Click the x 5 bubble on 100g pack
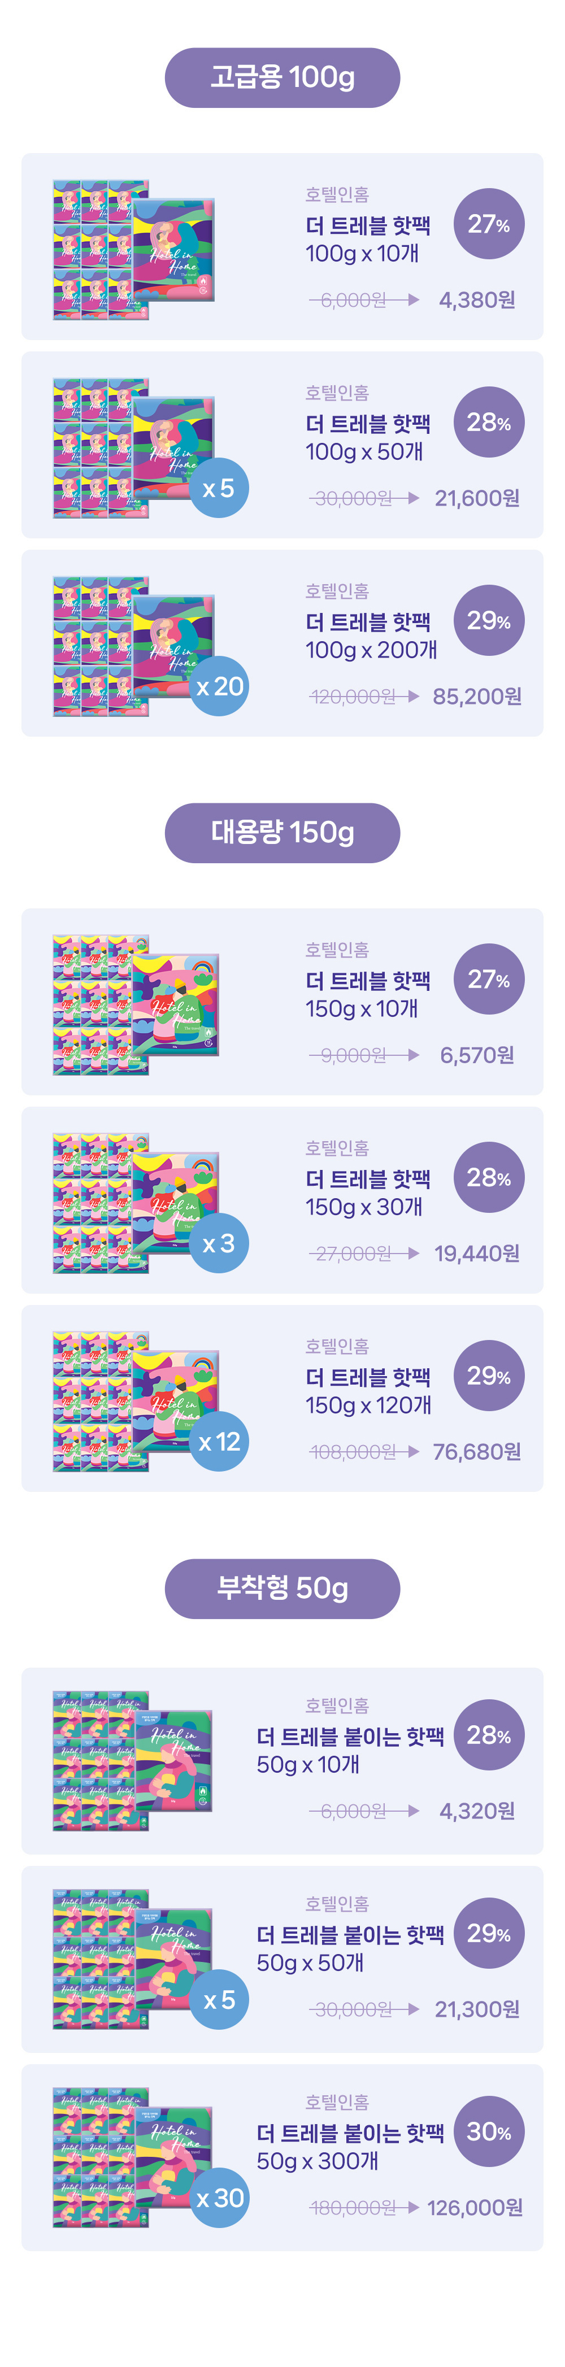Image resolution: width=565 pixels, height=2367 pixels. [219, 488]
